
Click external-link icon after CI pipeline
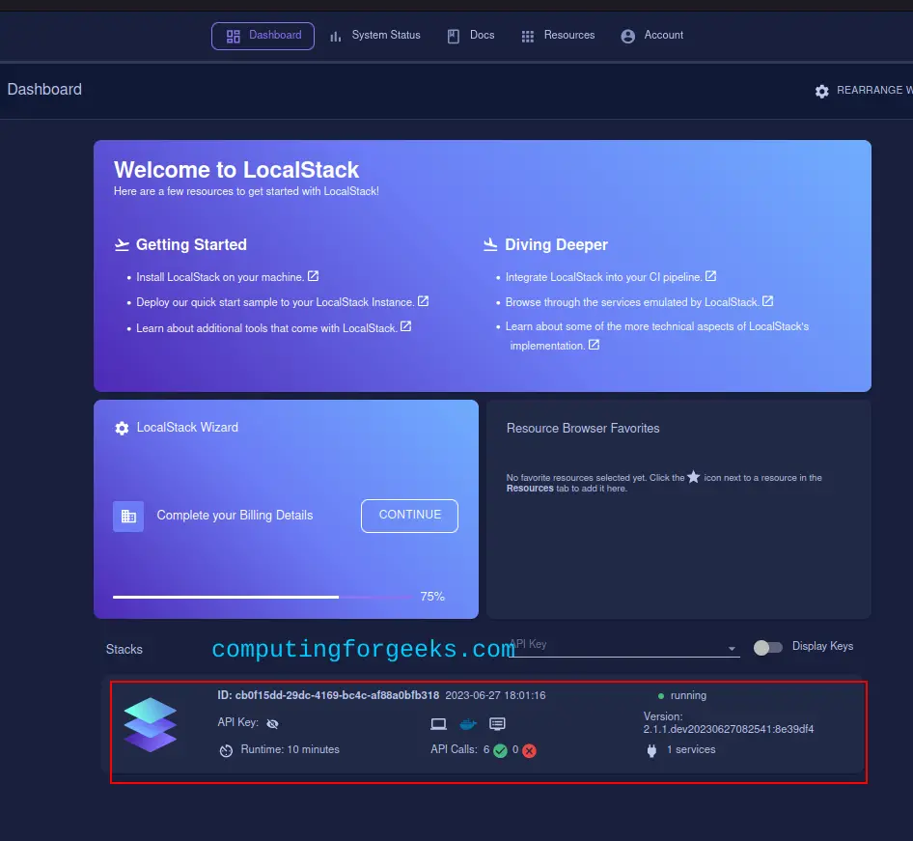(x=711, y=276)
